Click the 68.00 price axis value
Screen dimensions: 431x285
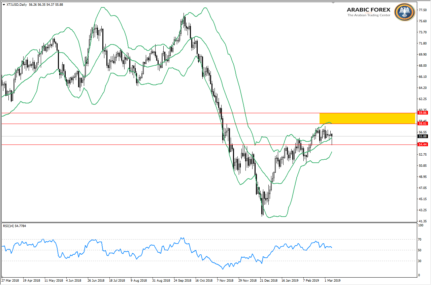pyautogui.click(x=422, y=66)
